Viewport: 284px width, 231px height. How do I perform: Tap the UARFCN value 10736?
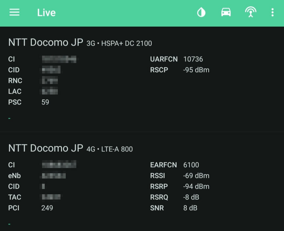pos(193,59)
